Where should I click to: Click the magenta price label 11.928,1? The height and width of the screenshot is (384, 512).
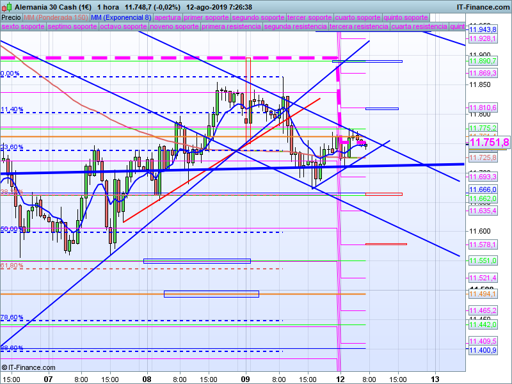tap(483, 39)
